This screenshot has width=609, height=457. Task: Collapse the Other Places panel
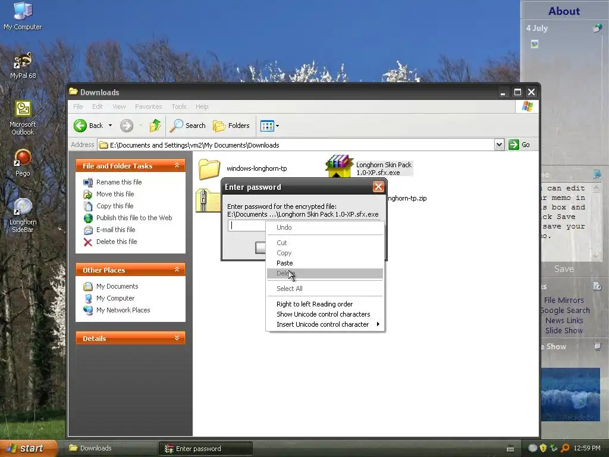coord(177,270)
